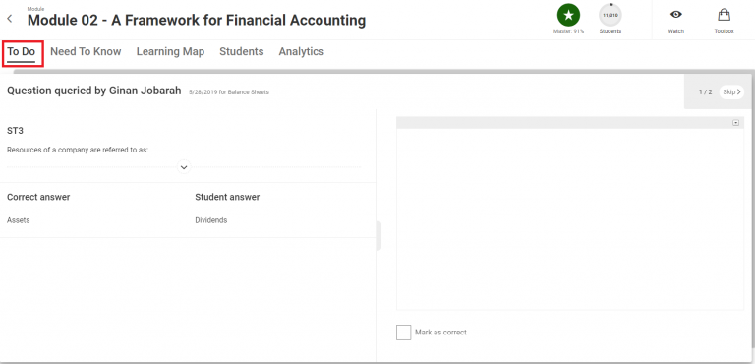Screen dimensions: 755x364
Task: Select the correct answer Assets text
Action: [19, 220]
